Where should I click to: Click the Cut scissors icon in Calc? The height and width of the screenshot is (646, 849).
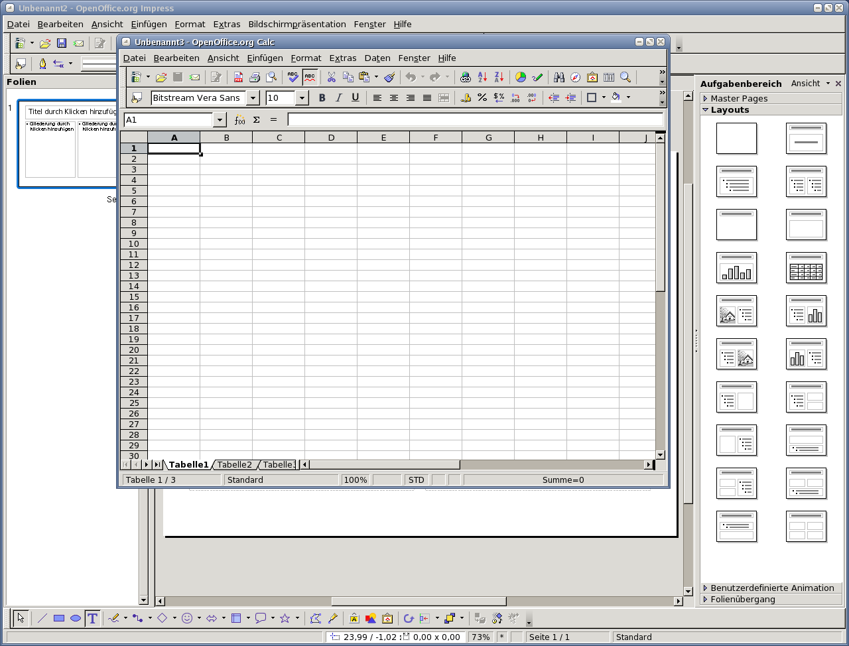(332, 77)
